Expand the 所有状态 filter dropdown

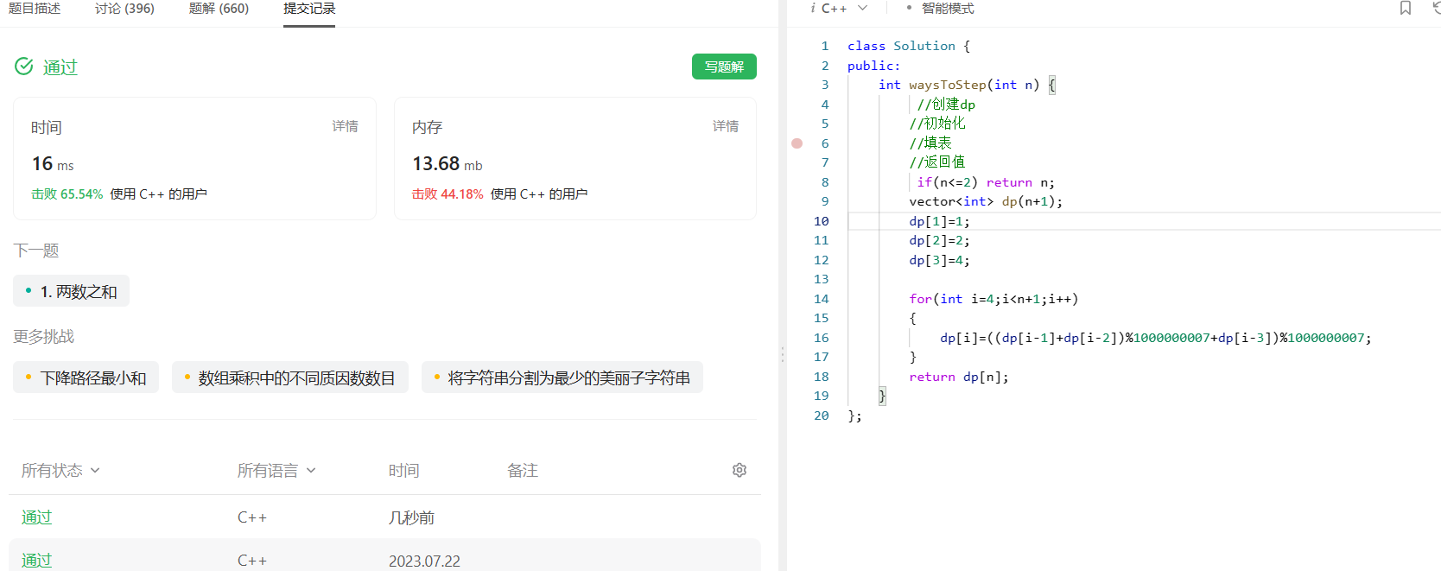[x=61, y=471]
